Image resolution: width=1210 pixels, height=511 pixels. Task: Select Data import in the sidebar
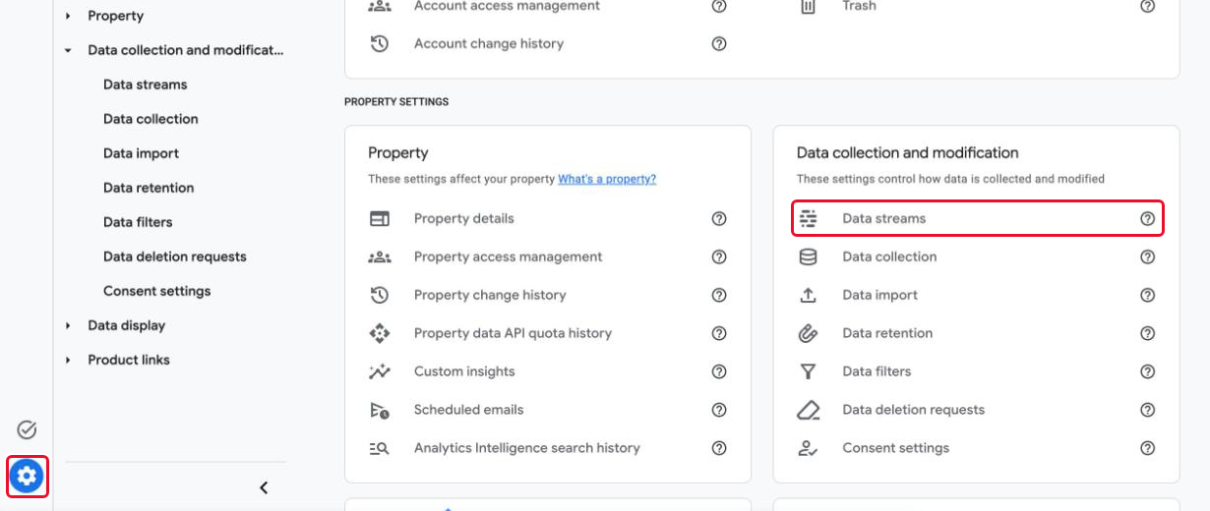[141, 153]
